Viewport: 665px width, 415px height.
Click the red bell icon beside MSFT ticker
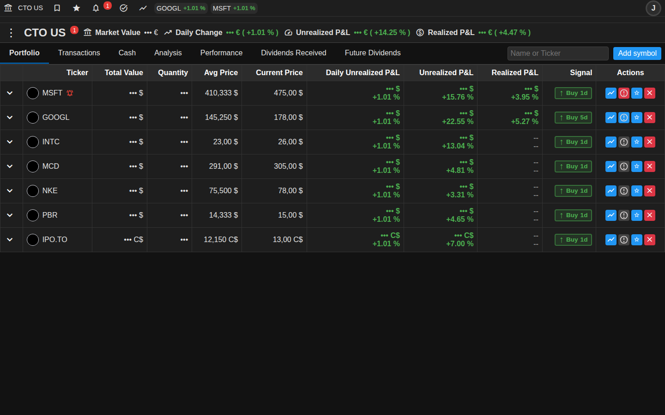tap(70, 93)
